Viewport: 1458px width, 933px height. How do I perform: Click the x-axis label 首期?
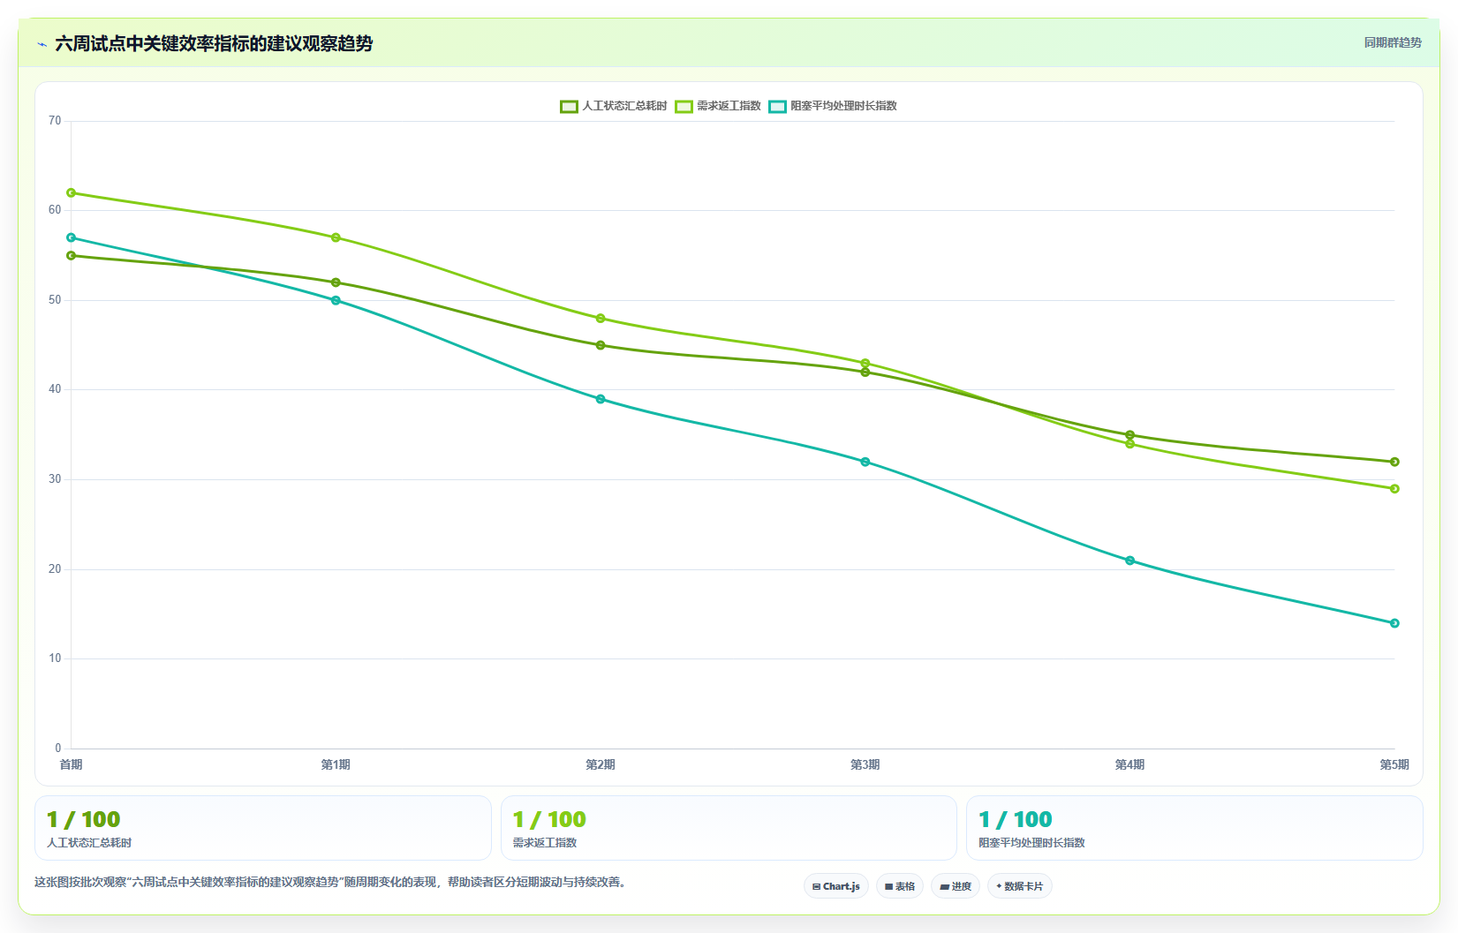(x=71, y=764)
